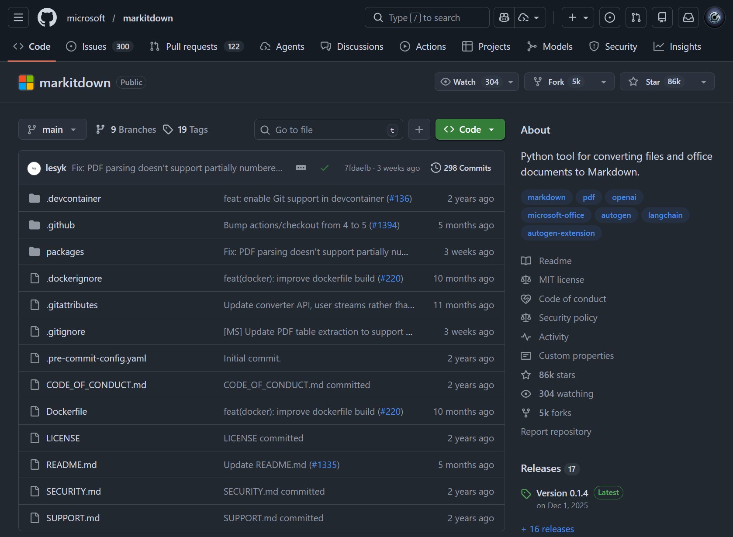This screenshot has width=733, height=537.
Task: View commit history via the clock icon
Action: tap(436, 168)
